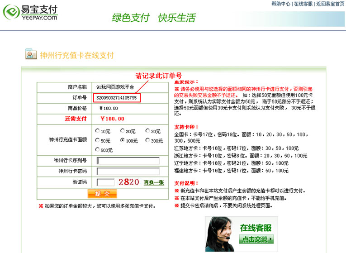Viewport: 346px width, 253px height.
Task: Select the 30元 card value
Action: tap(147, 131)
